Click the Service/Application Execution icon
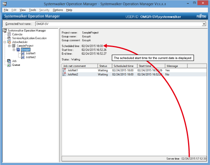The width and height of the screenshot is (210, 165). click(9, 38)
